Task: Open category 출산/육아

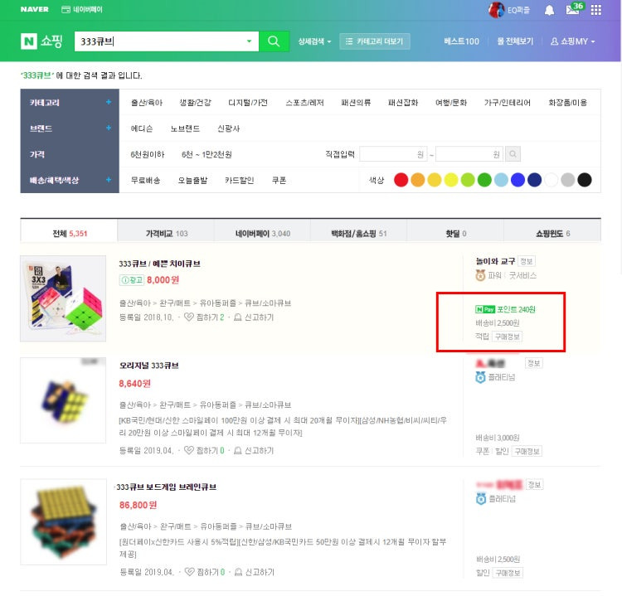Action: (x=147, y=103)
